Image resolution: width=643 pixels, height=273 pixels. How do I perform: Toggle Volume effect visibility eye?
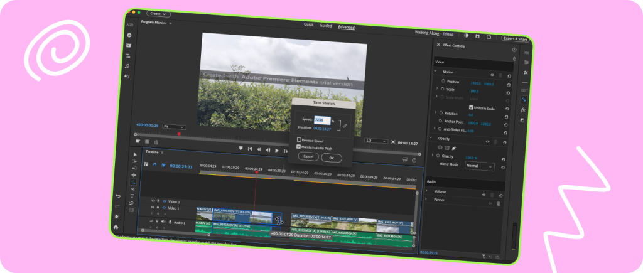click(484, 195)
